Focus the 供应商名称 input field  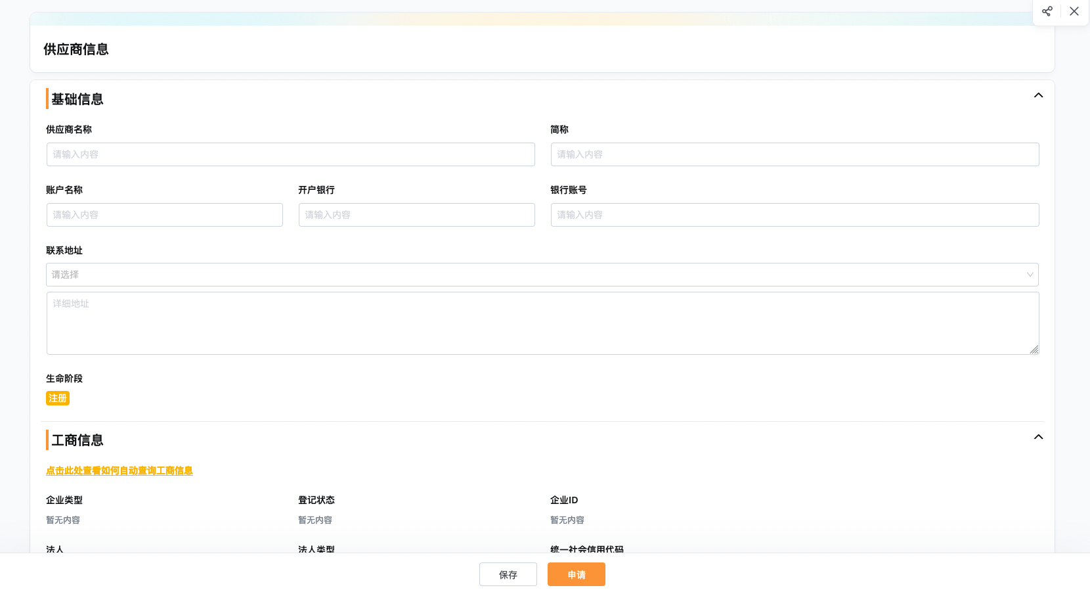291,154
